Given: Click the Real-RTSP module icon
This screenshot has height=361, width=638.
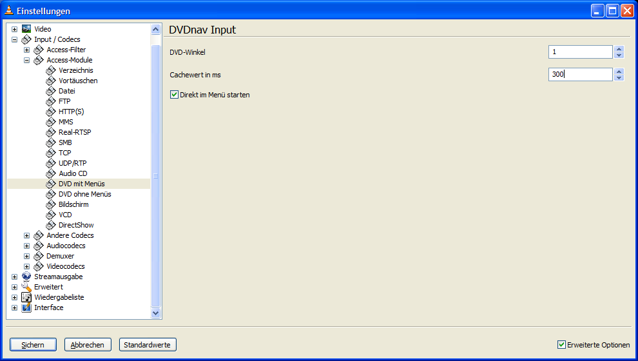Looking at the screenshot, I should [51, 132].
